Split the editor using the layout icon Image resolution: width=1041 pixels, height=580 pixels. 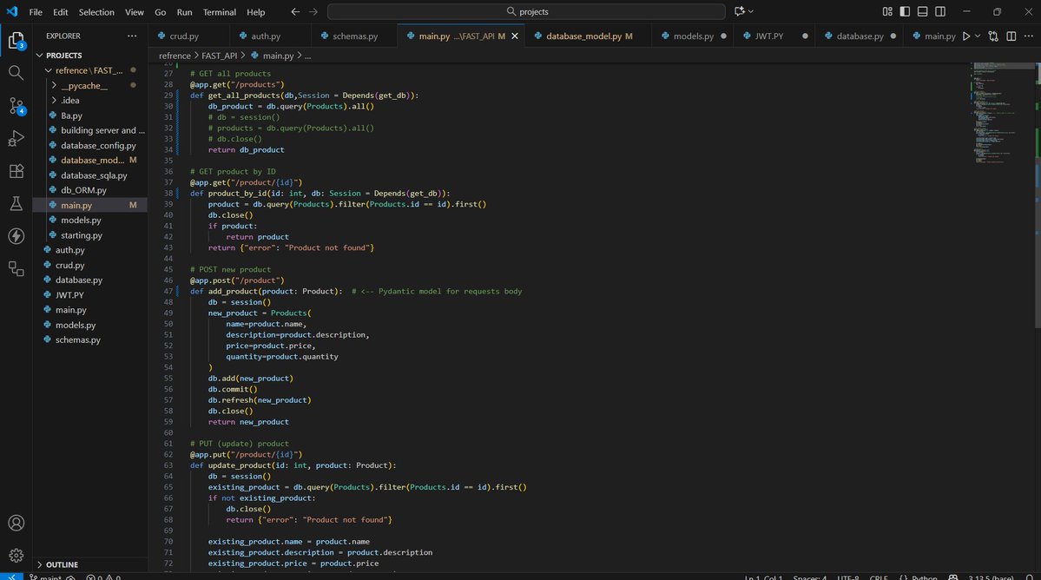pyautogui.click(x=1011, y=36)
